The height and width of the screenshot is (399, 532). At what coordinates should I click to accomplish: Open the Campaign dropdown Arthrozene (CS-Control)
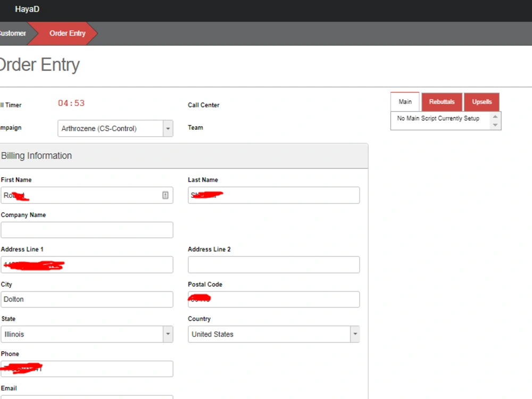(115, 128)
